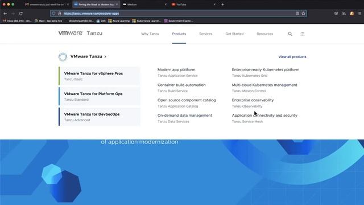Screen dimensions: 364x205
Task: Open the Resources menu
Action: pyautogui.click(x=265, y=34)
